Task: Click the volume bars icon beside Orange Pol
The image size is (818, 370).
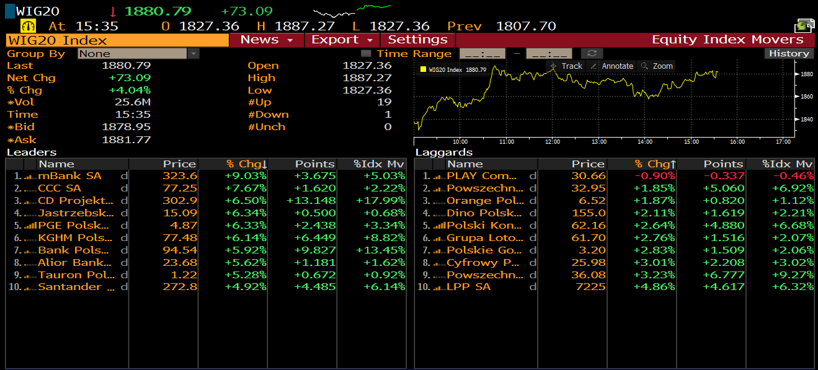Action: click(x=440, y=201)
